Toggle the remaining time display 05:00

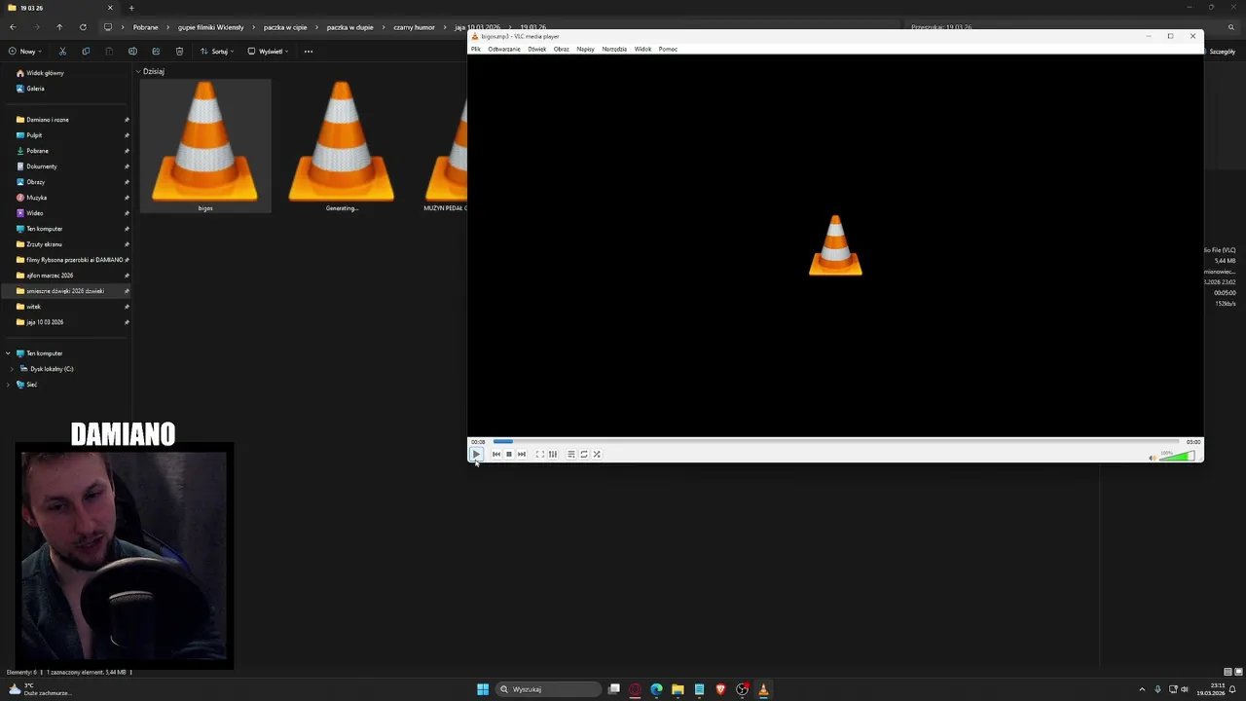click(x=1192, y=442)
